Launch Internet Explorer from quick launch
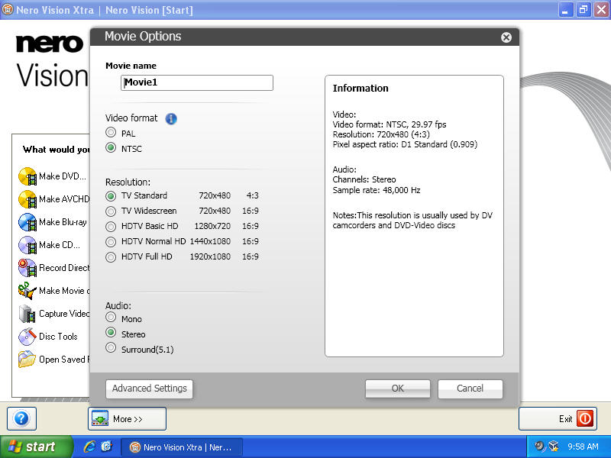The height and width of the screenshot is (458, 611). [x=89, y=447]
